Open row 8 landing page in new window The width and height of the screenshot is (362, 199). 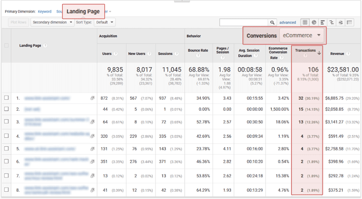coord(92,190)
